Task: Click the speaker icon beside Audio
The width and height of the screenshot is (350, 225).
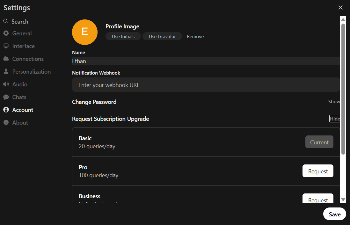Action: 6,84
